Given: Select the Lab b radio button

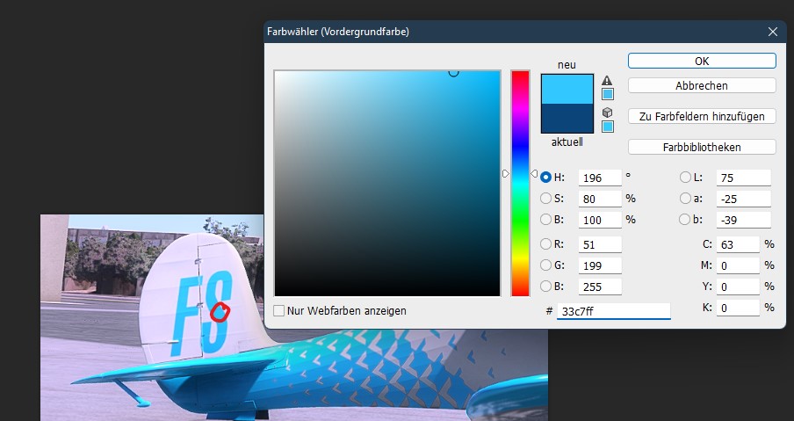Looking at the screenshot, I should coord(685,220).
